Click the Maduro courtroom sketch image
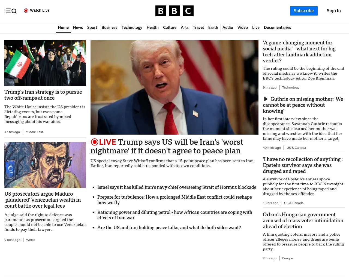Image resolution: width=349 pixels, height=279 pixels. [x=45, y=165]
